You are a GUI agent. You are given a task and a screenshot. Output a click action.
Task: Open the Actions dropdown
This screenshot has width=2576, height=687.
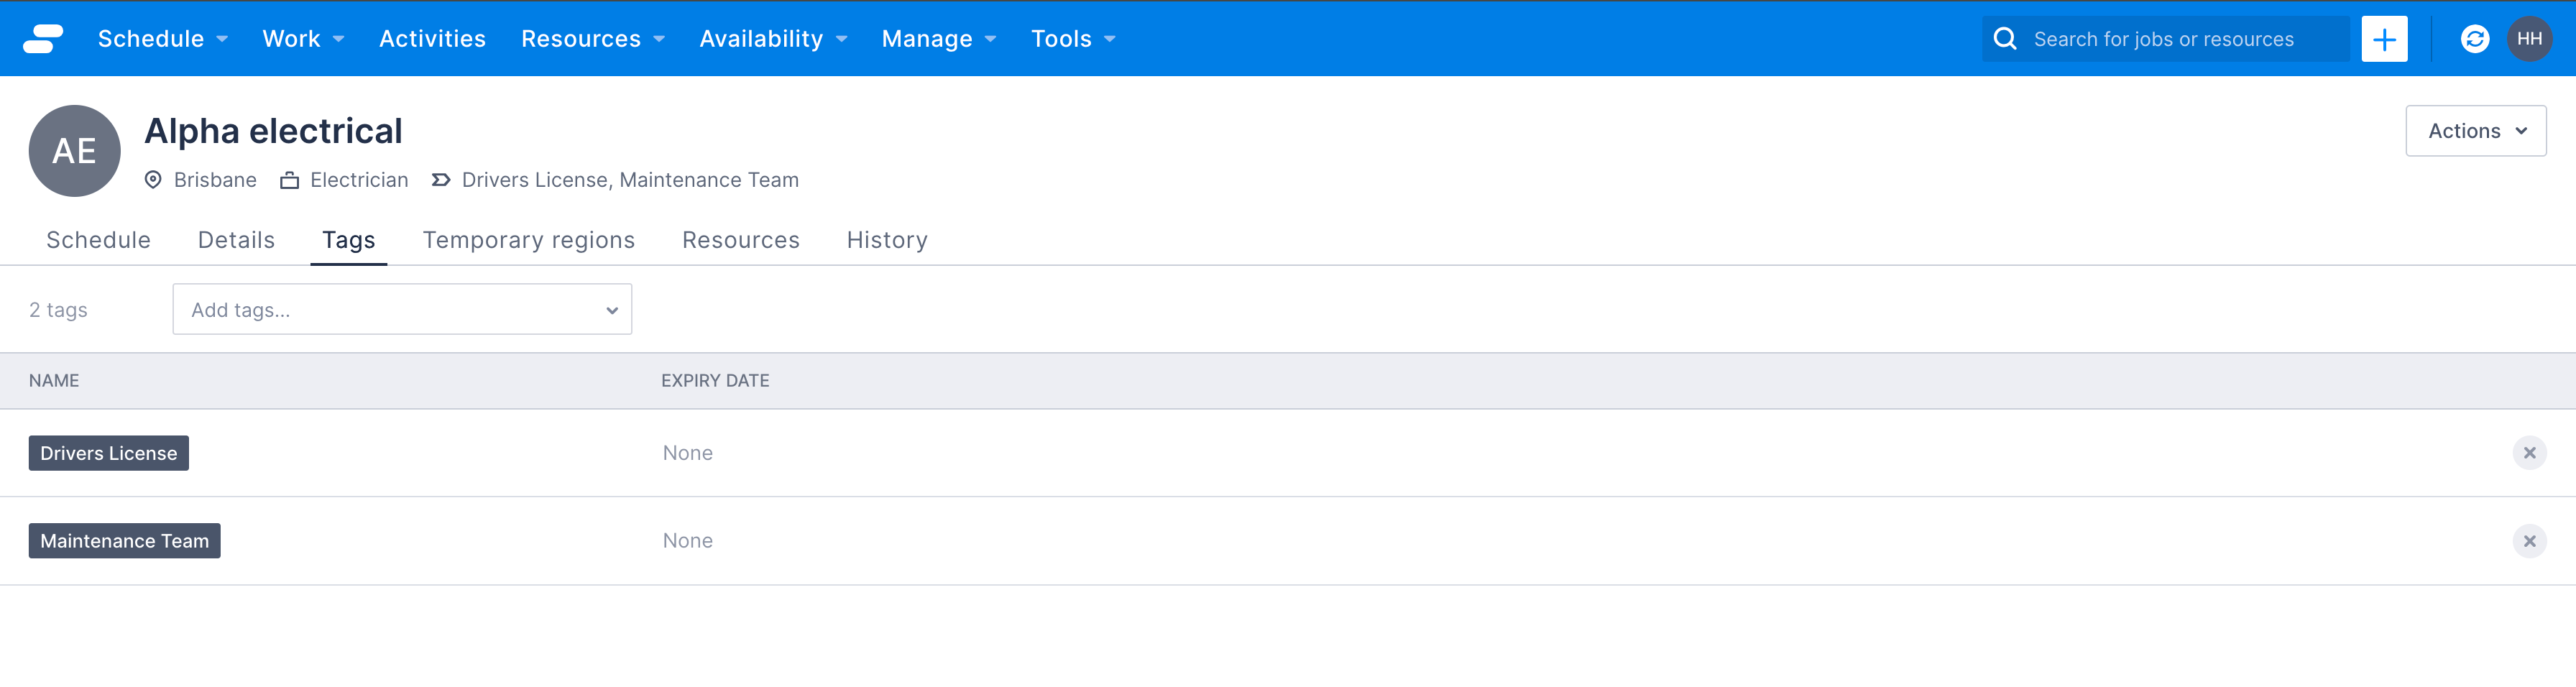[x=2475, y=130]
